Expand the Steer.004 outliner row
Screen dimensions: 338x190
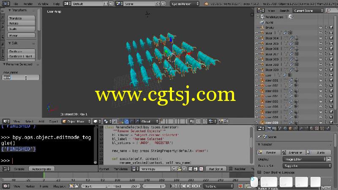[x=257, y=38]
